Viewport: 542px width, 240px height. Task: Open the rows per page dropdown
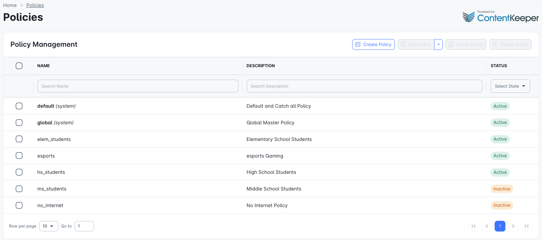(49, 226)
